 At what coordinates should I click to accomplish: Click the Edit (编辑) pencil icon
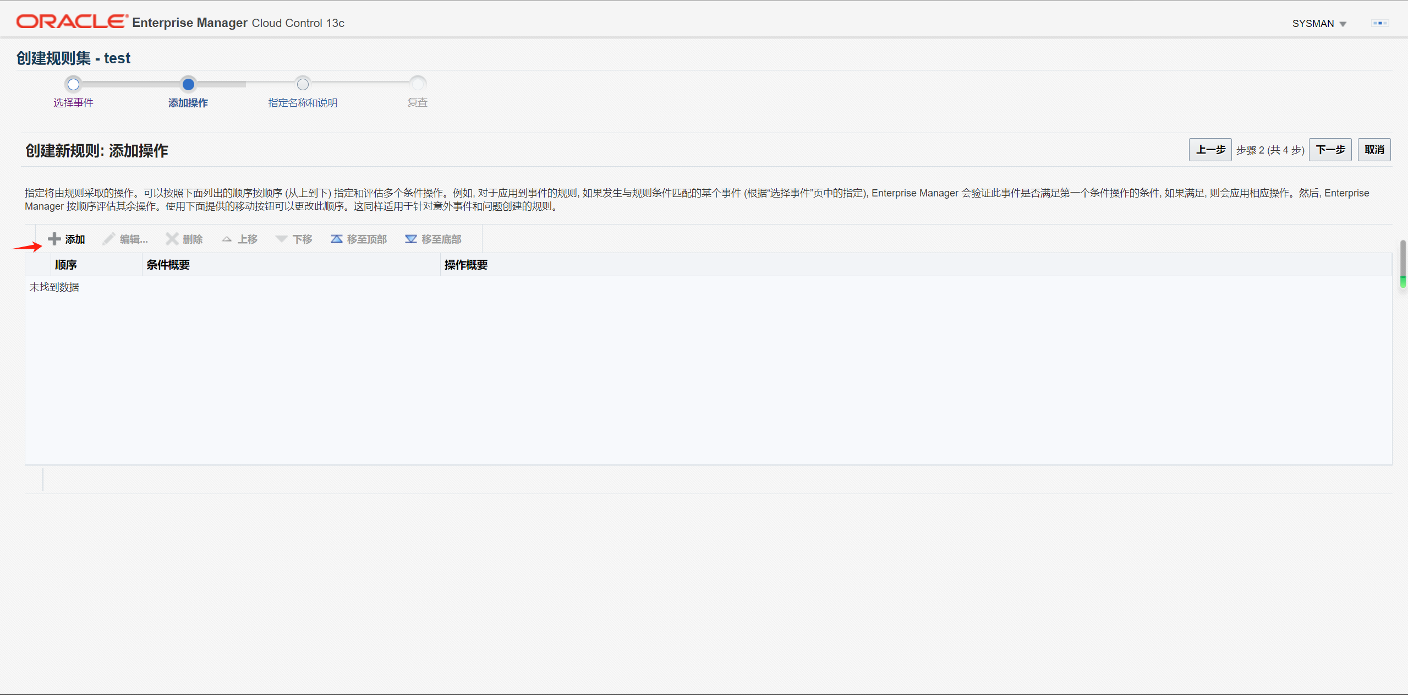[108, 239]
